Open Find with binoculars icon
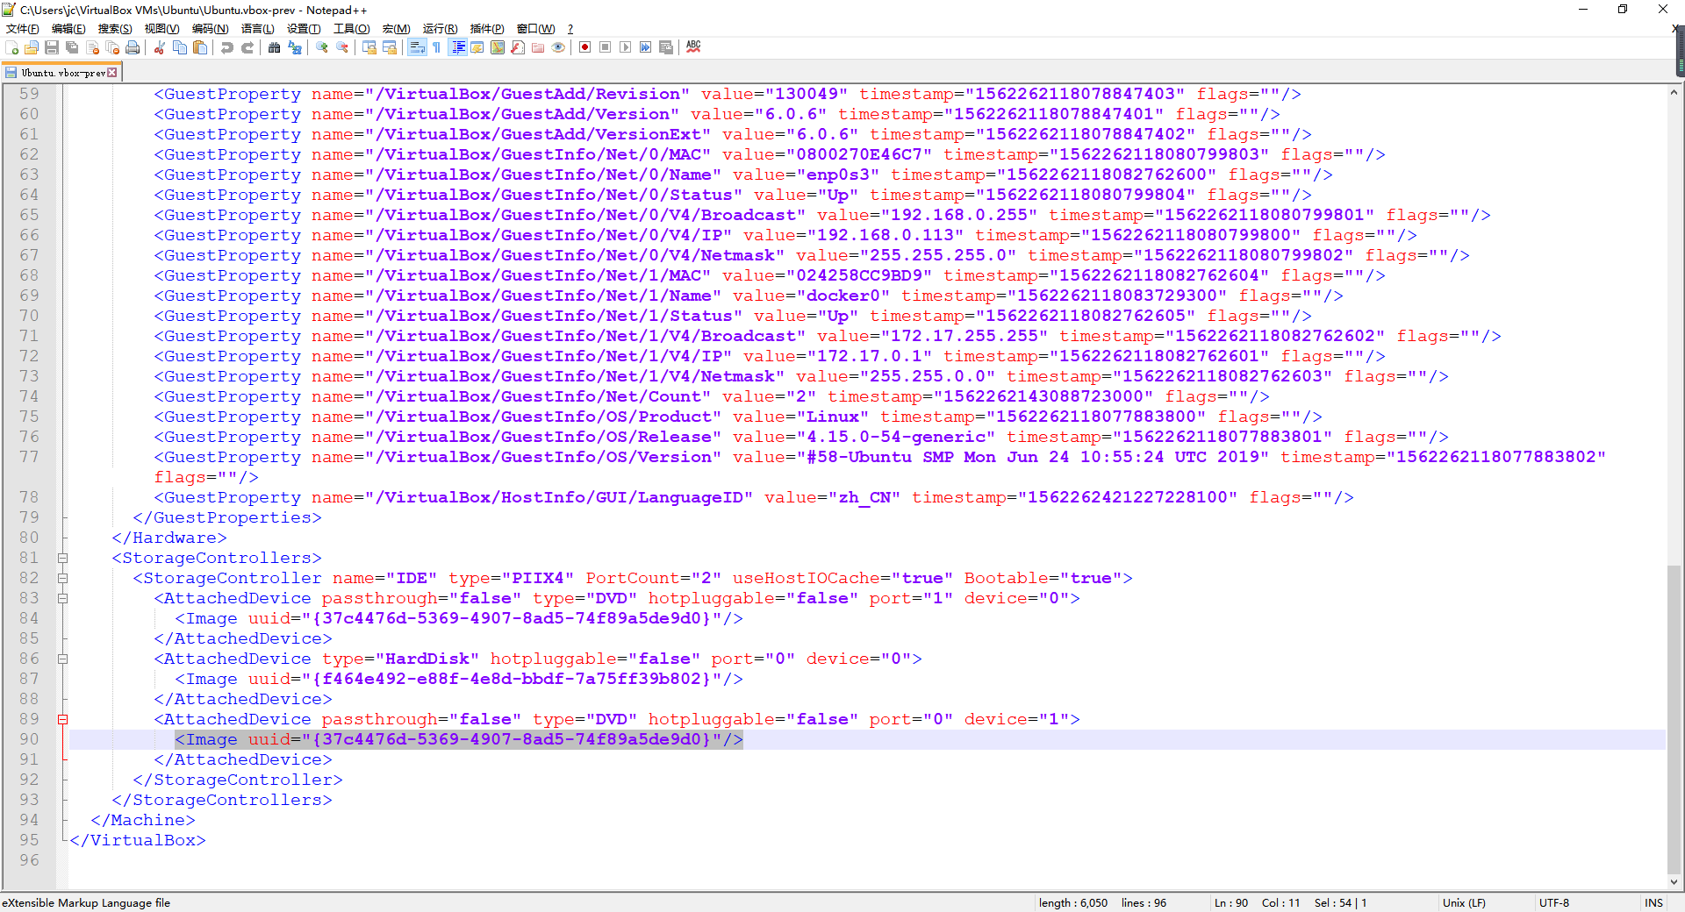The width and height of the screenshot is (1685, 912). pos(275,47)
